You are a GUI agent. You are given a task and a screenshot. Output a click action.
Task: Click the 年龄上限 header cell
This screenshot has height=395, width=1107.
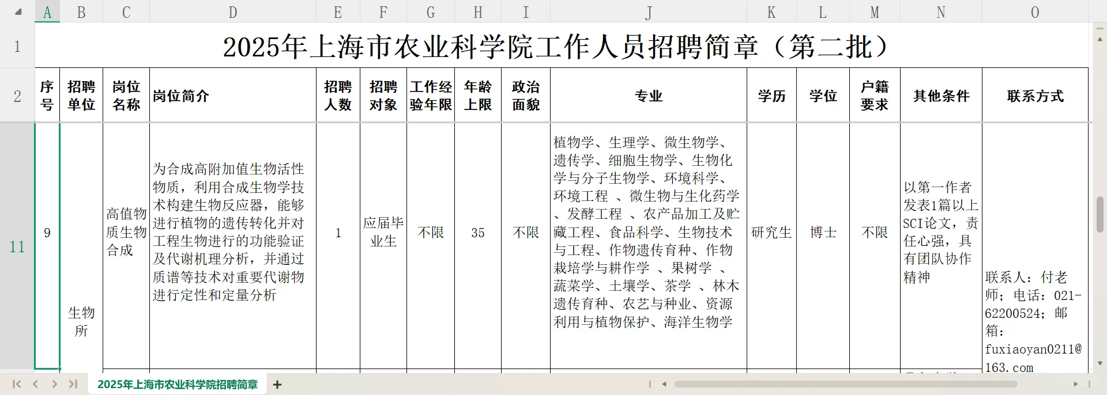pyautogui.click(x=478, y=96)
